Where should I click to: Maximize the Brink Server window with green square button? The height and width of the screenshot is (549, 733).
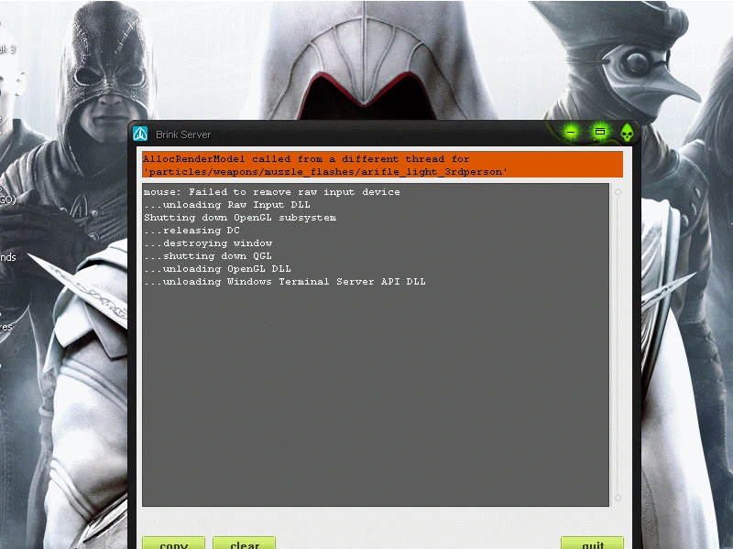click(x=600, y=133)
